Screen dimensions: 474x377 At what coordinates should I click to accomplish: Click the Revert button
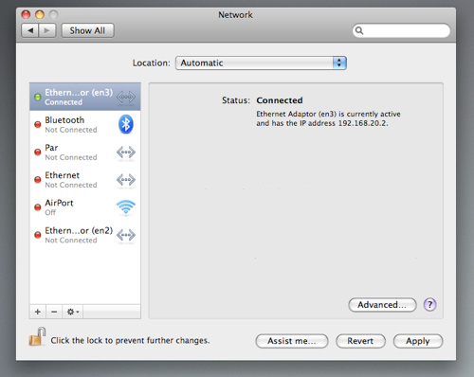[x=360, y=341]
